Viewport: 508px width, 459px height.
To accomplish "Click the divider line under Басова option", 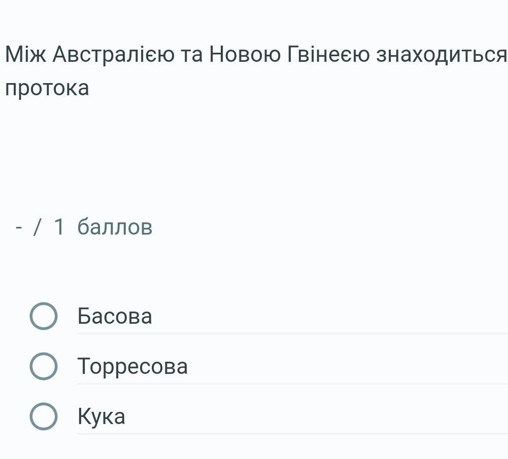I will [x=292, y=334].
